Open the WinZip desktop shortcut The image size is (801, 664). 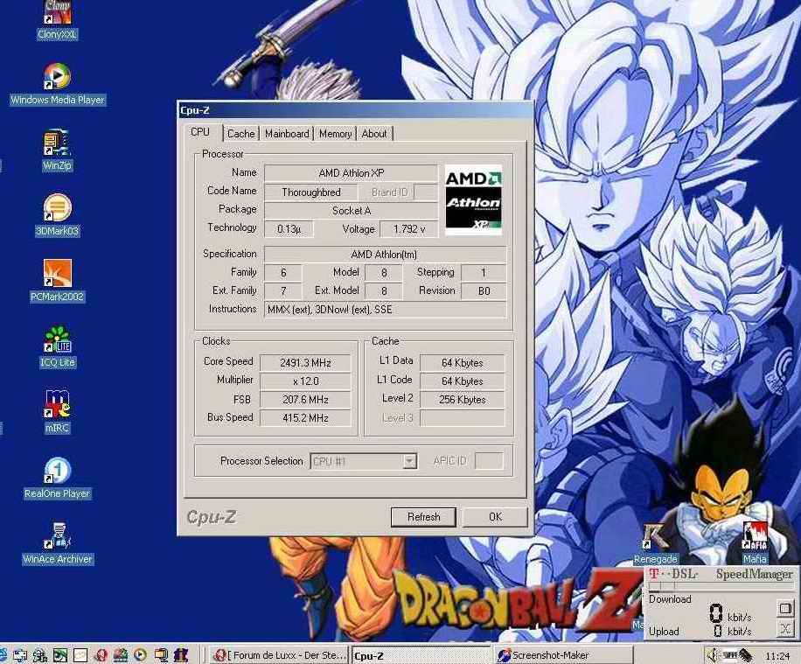[57, 150]
